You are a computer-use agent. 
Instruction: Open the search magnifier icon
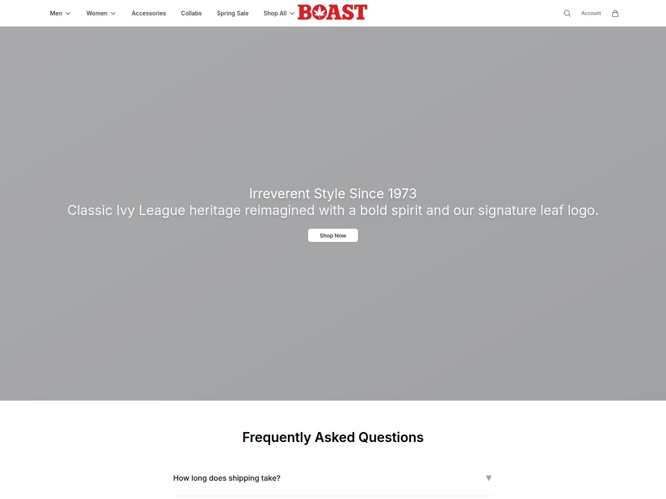(x=567, y=13)
